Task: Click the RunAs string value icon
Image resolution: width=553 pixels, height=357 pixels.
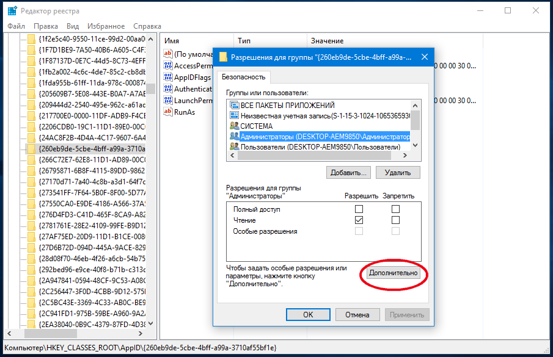Action: 168,112
